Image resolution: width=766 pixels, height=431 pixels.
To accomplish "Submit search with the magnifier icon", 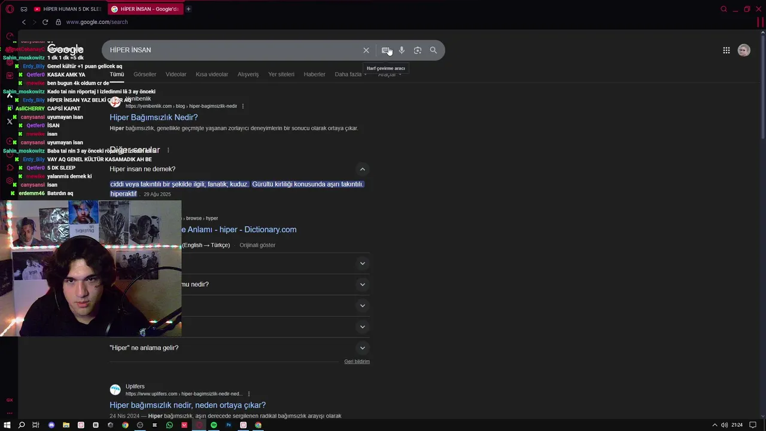I will [x=433, y=50].
